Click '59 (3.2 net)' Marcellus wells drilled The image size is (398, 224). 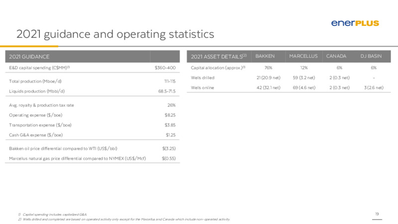pos(304,78)
